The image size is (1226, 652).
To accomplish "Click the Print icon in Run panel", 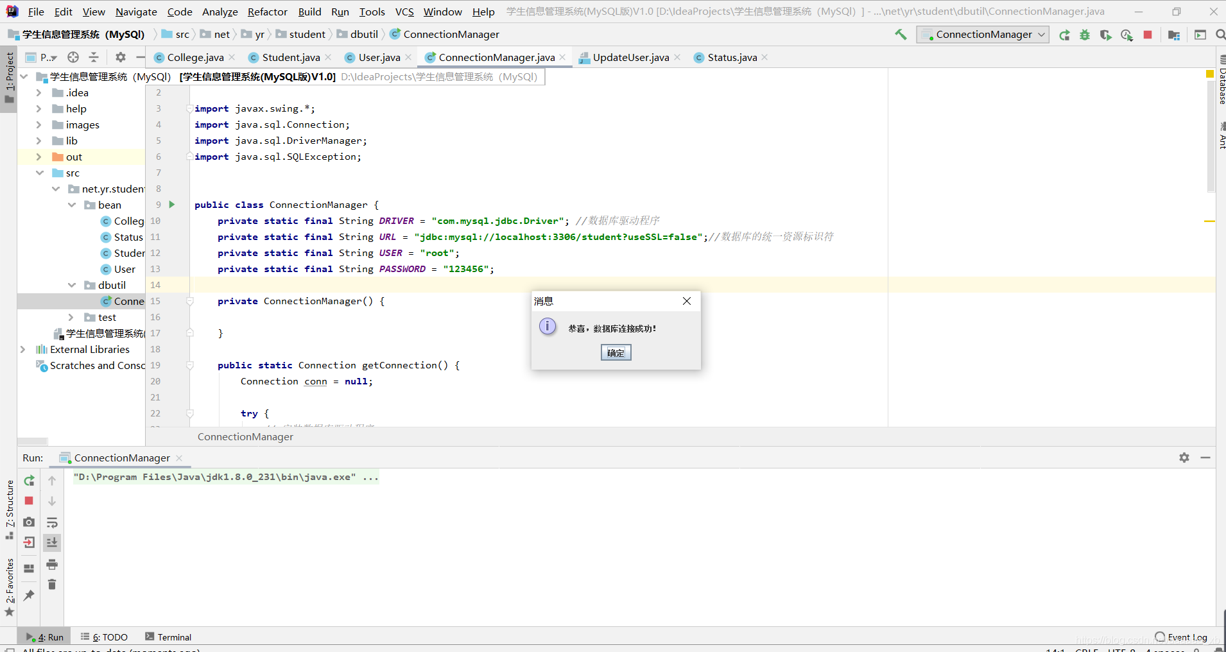I will pyautogui.click(x=52, y=565).
